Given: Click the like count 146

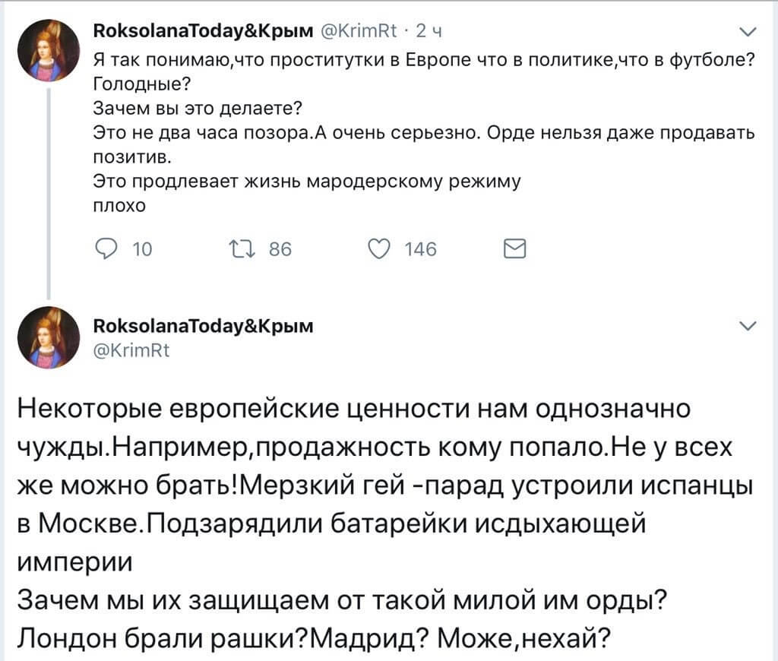Looking at the screenshot, I should (x=420, y=249).
